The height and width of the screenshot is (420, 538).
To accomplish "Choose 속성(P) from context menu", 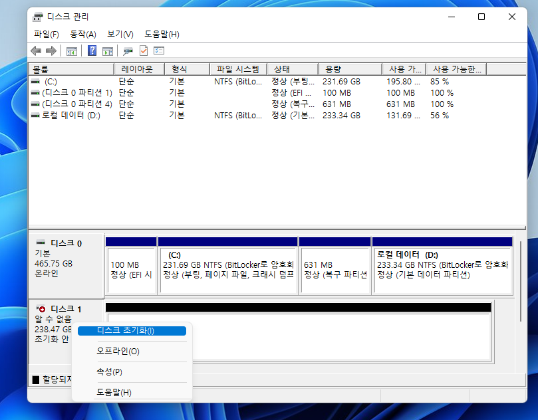I will 132,371.
